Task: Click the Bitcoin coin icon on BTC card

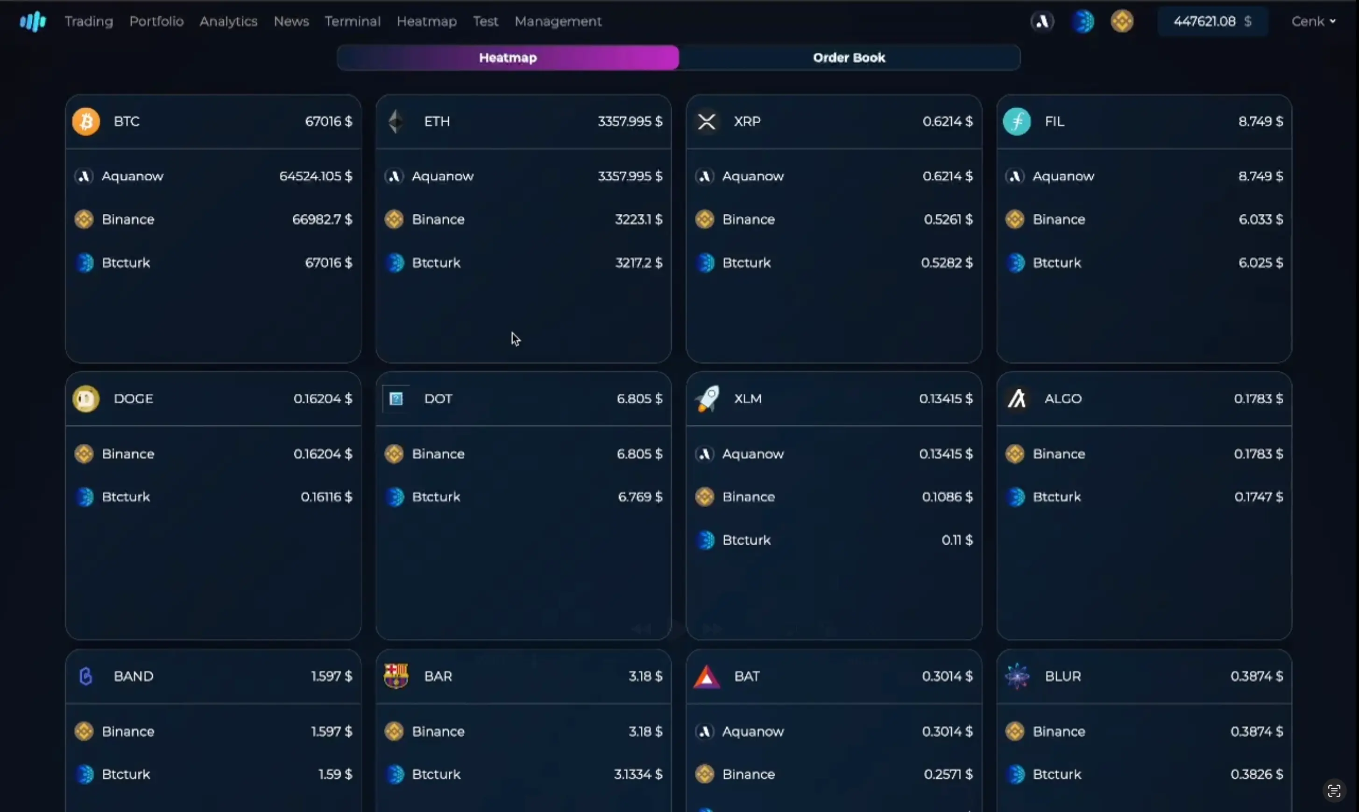Action: pyautogui.click(x=86, y=121)
